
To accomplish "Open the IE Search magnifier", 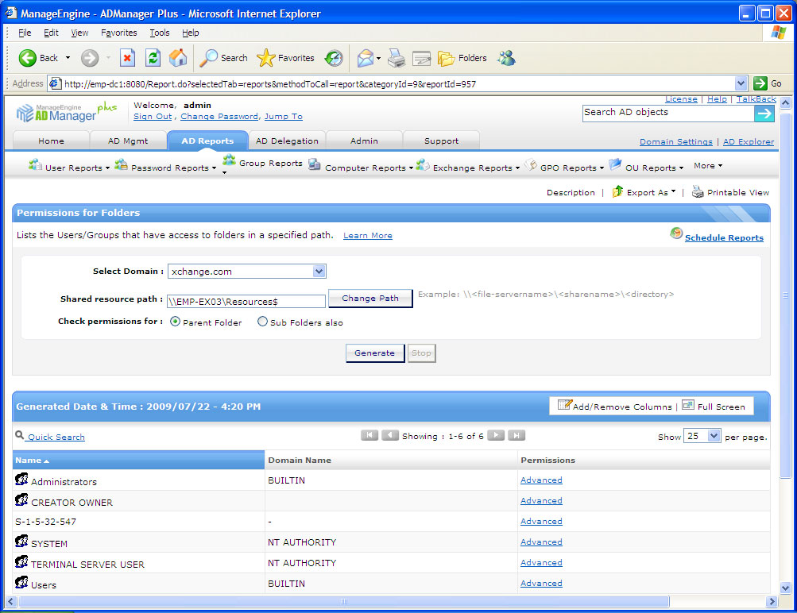I will point(208,58).
